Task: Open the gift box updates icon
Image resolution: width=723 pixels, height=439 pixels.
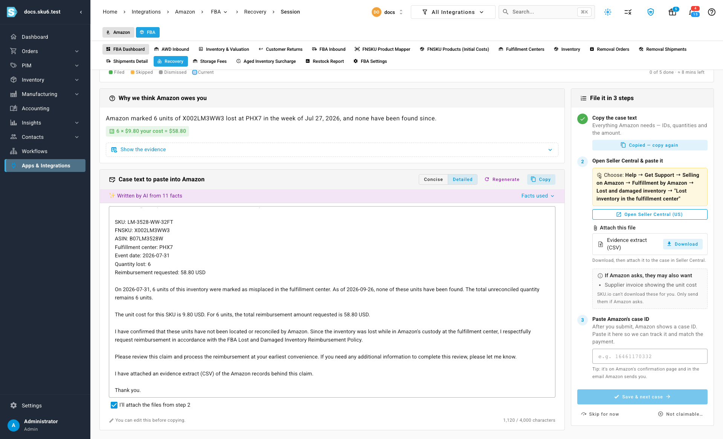Action: click(x=673, y=12)
